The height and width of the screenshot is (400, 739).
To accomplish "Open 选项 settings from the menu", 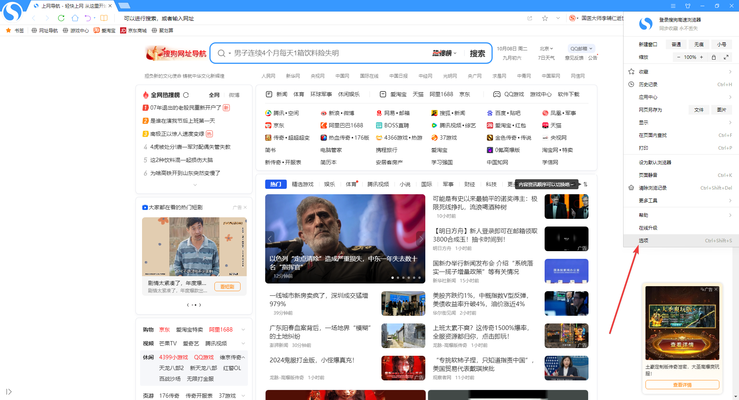I will pos(681,240).
